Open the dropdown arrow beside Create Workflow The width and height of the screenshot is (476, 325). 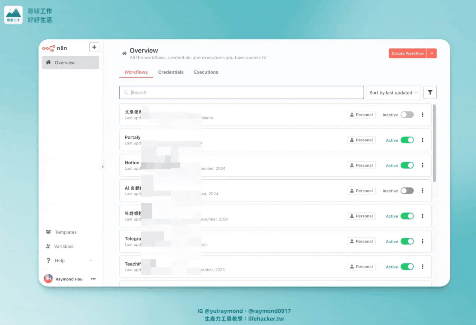tap(432, 54)
